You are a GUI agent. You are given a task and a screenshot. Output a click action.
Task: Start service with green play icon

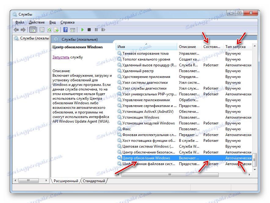82,30
